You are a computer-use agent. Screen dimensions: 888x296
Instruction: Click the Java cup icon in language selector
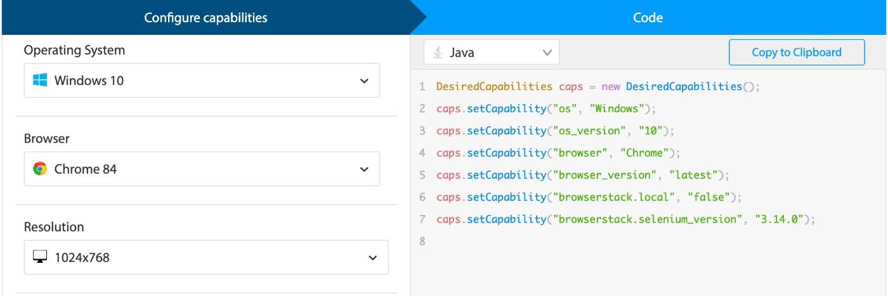438,53
